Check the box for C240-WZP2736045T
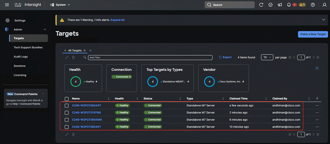The image size is (330, 144). click(66, 127)
